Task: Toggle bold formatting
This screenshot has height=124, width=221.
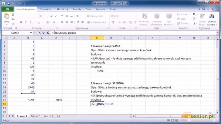Action: [x=21, y=22]
